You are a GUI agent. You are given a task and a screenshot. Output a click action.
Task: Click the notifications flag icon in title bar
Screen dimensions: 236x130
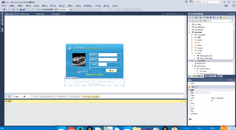click(191, 2)
